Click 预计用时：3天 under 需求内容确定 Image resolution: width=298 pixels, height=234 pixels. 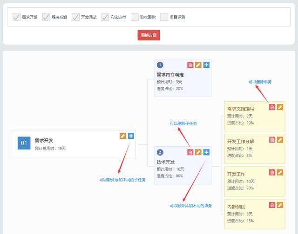pyautogui.click(x=169, y=82)
